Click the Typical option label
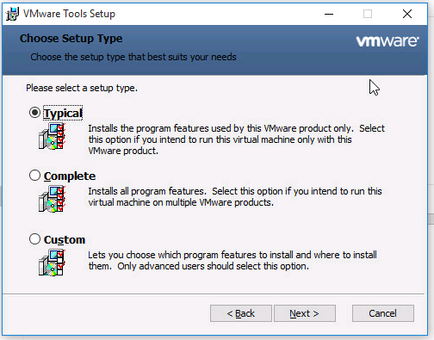This screenshot has width=434, height=340. 63,113
